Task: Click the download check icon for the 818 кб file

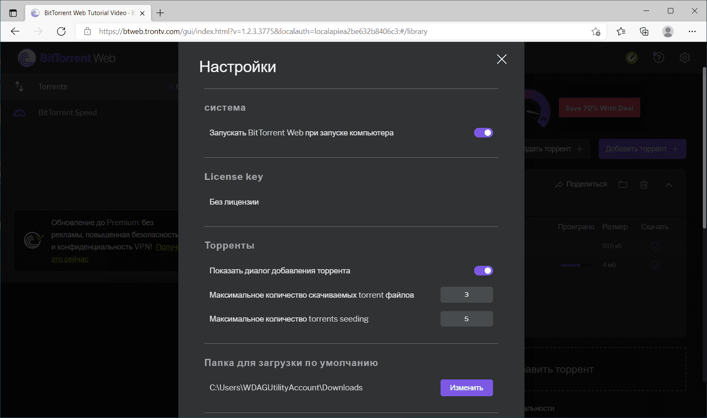Action: point(655,246)
